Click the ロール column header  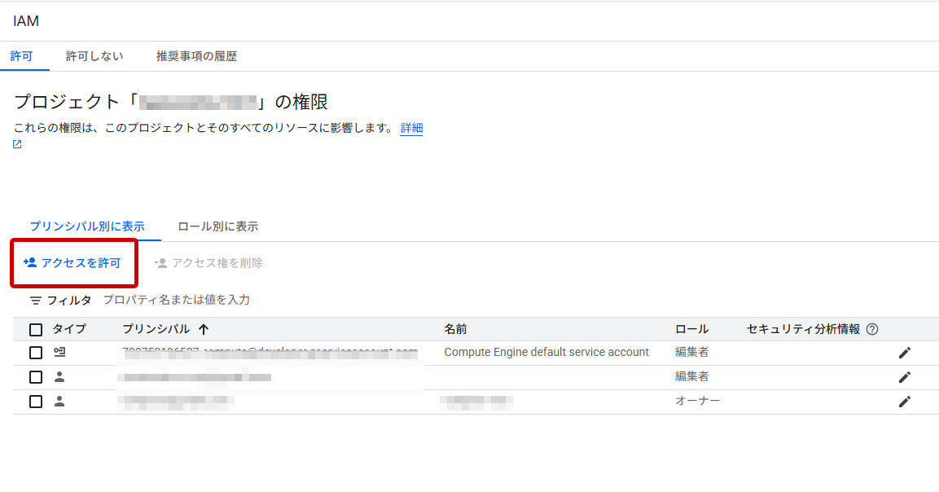pos(691,329)
